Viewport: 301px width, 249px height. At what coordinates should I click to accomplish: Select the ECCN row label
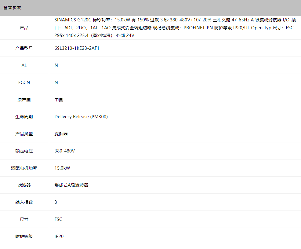[x=24, y=82]
